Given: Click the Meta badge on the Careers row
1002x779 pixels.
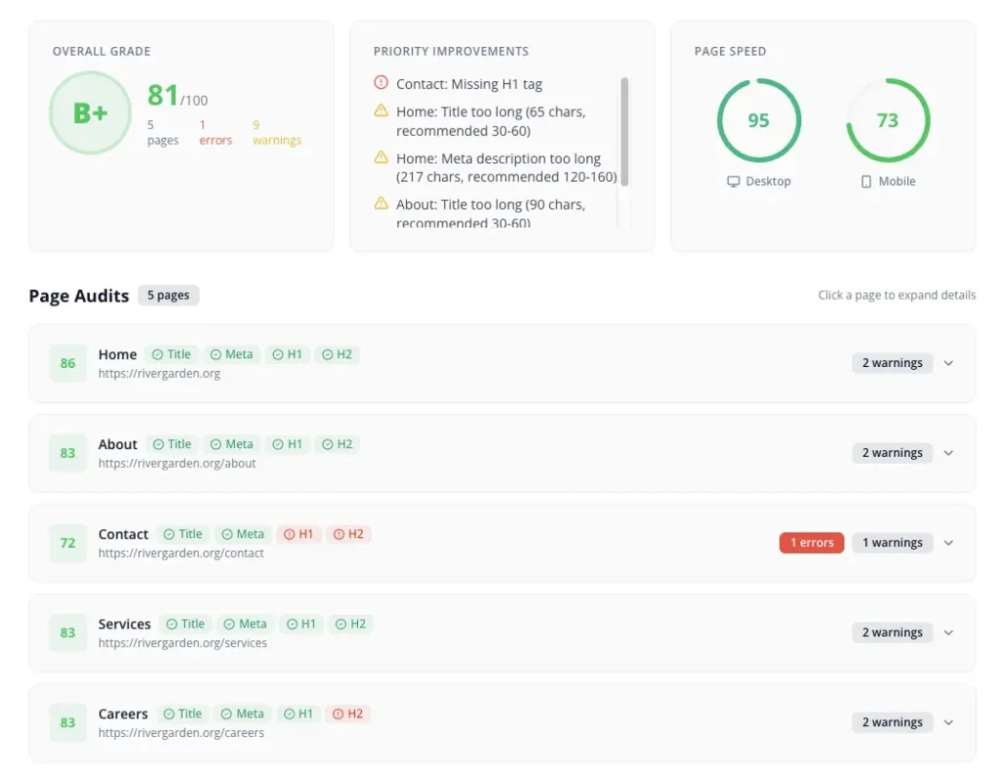Looking at the screenshot, I should pos(243,713).
